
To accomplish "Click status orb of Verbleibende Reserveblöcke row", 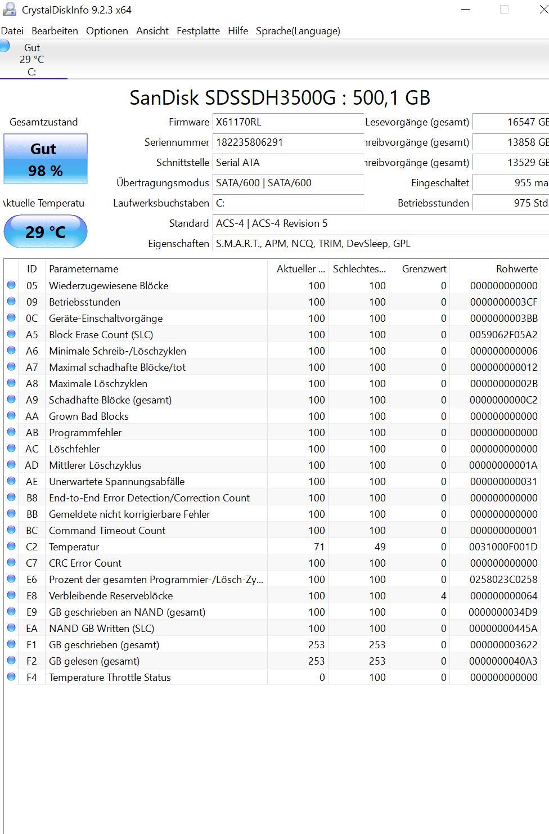I will click(11, 595).
